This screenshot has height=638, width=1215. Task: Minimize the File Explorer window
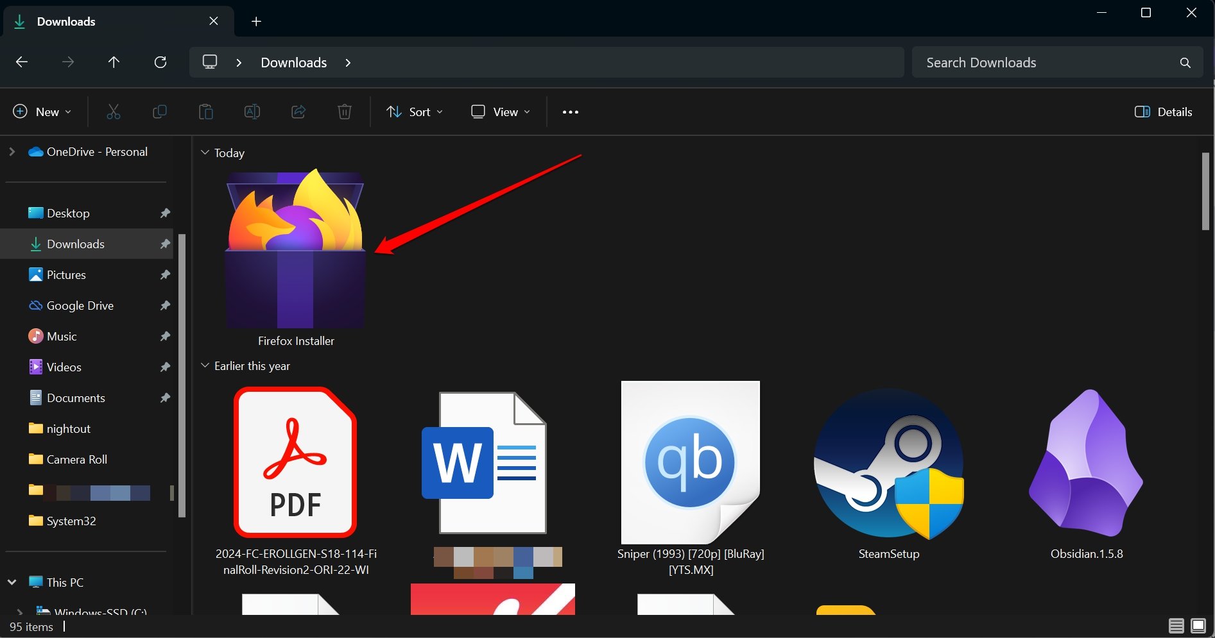pyautogui.click(x=1102, y=13)
